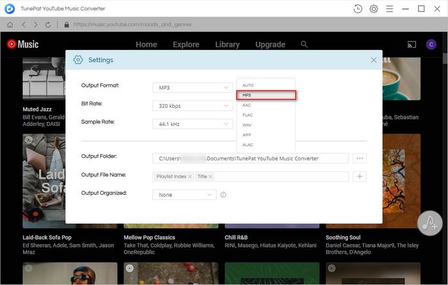Expand the Output Organized None dropdown
The image size is (448, 285).
pos(184,195)
